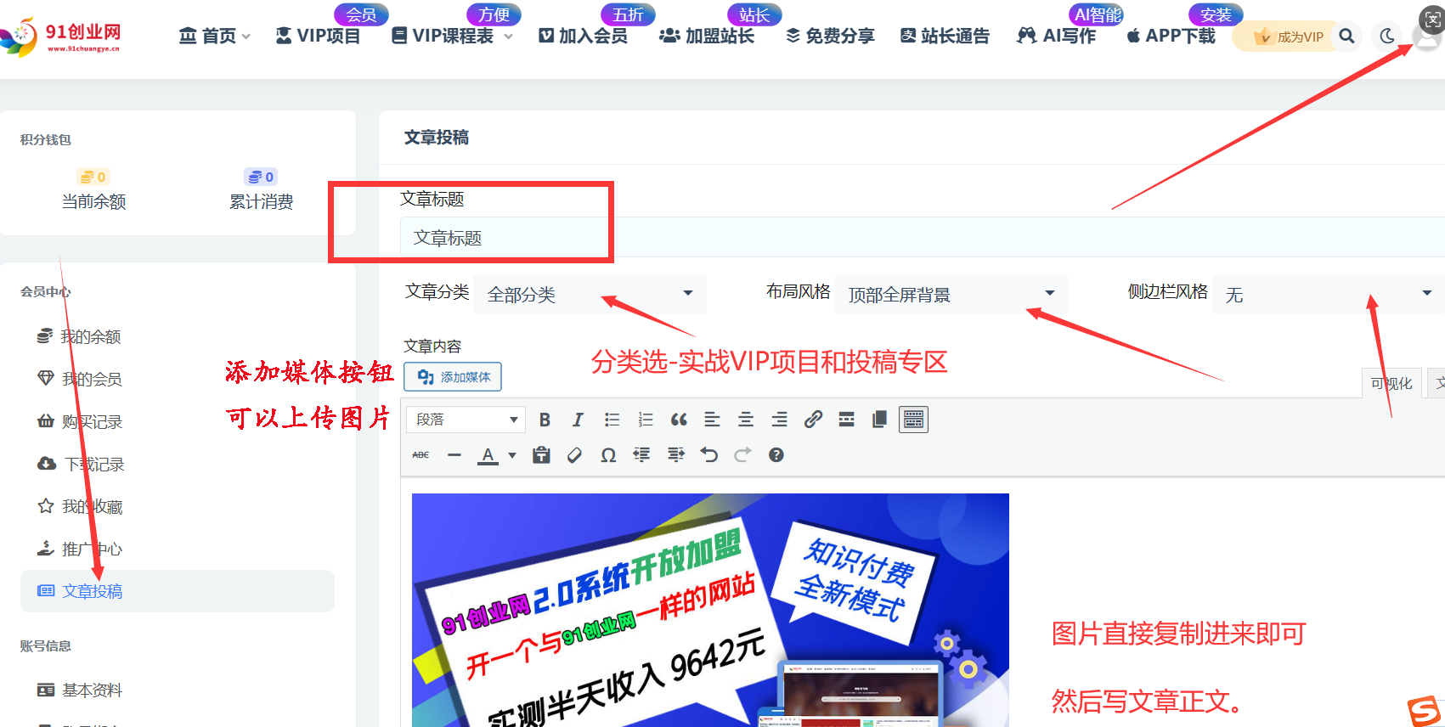Click the 91创业网 site logo
The image size is (1445, 727).
tap(61, 37)
